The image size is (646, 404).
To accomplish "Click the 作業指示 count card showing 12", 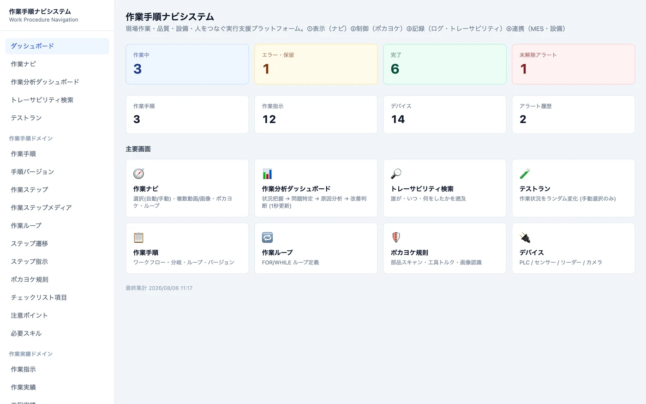I will [x=316, y=115].
